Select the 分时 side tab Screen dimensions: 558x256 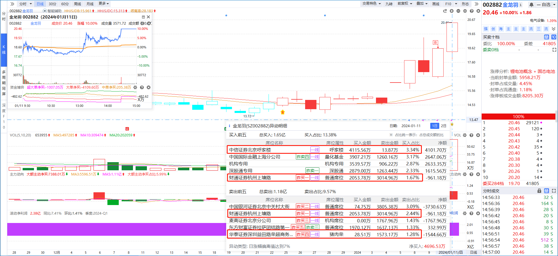point(4,16)
